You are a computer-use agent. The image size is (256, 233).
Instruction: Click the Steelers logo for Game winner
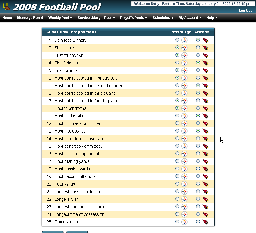[x=184, y=222]
